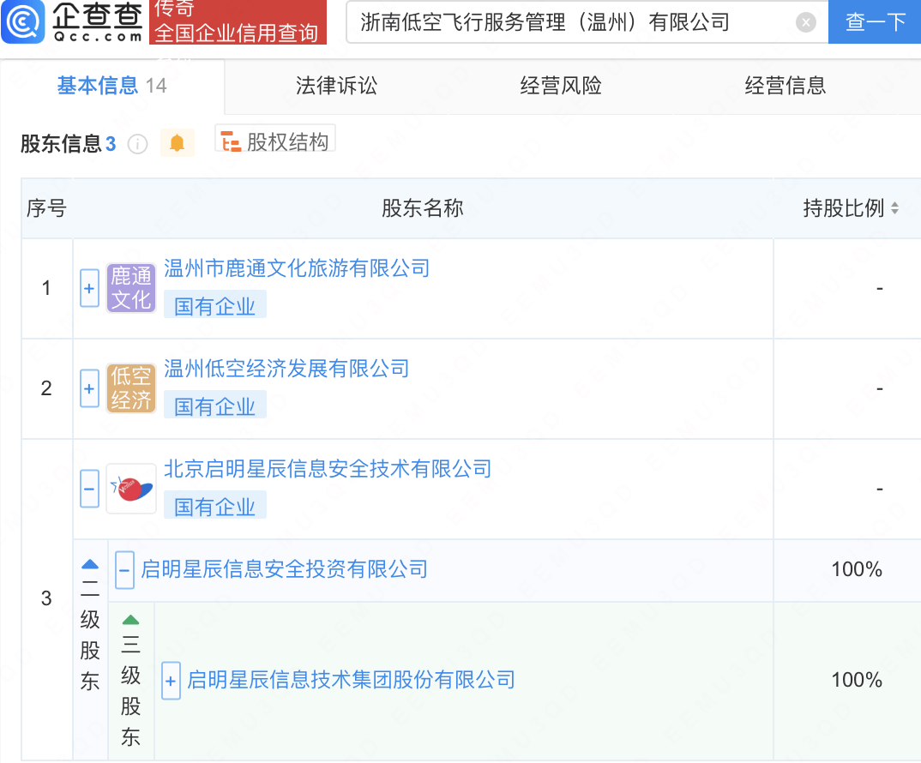This screenshot has height=763, width=921.
Task: Open 北京启明星辰信息安全技术有限公司 link
Action: tap(328, 469)
